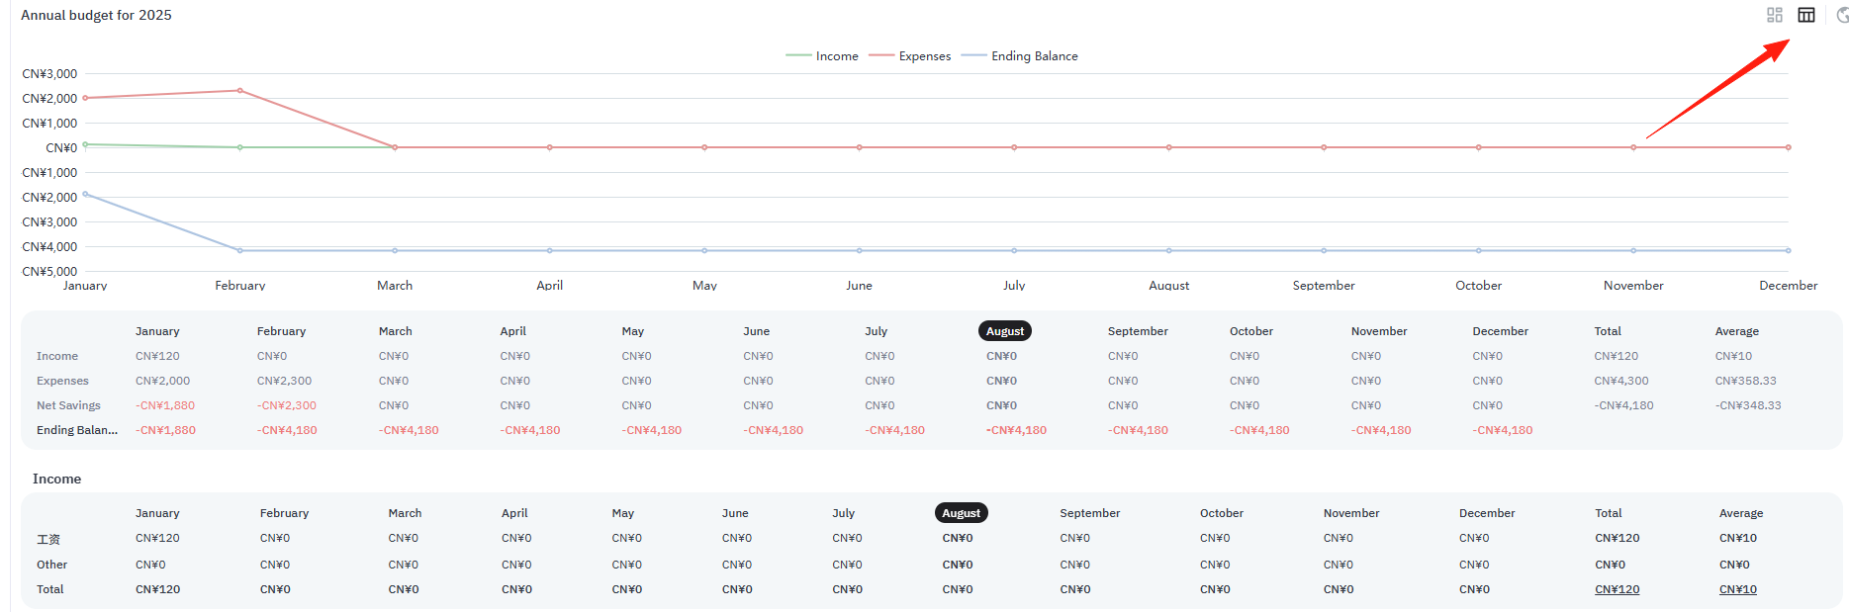Click the Income section heading
Viewport: 1849px width, 612px height.
coord(56,479)
